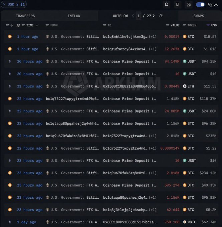Click the BTC token in the $49.35M row
This screenshot has height=227, width=222.
[x=188, y=185]
